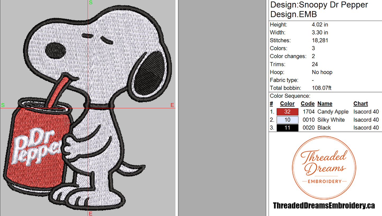Click the code 1704 in color sequence

309,112
